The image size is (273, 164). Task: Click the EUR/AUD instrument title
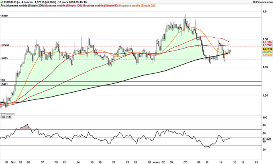(x=12, y=2)
